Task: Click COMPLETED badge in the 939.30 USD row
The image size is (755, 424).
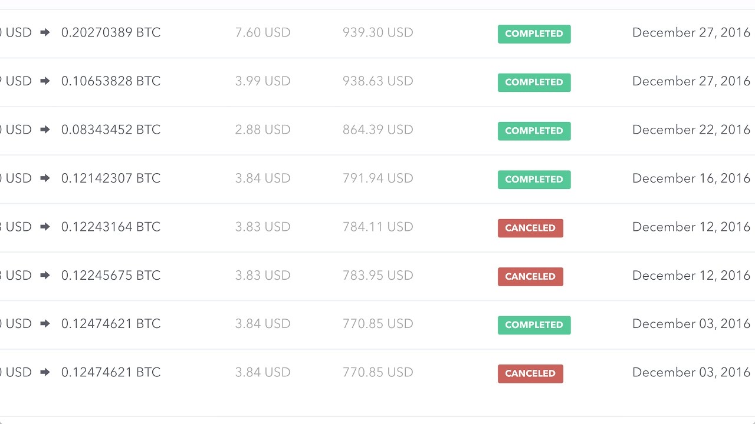Action: (534, 34)
